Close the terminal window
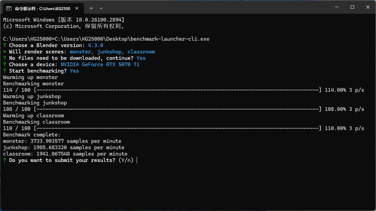The height and width of the screenshot is (211, 376). tap(368, 7)
